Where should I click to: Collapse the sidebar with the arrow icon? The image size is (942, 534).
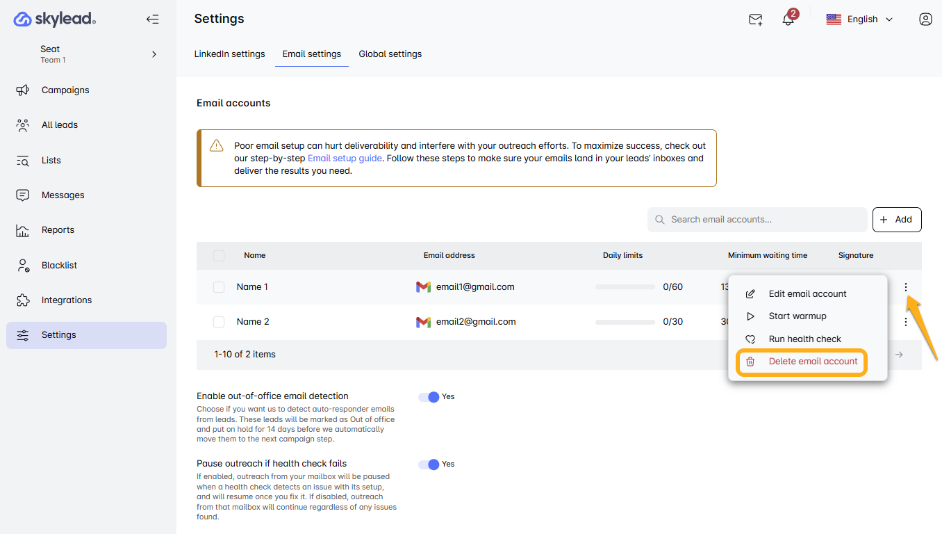tap(152, 19)
